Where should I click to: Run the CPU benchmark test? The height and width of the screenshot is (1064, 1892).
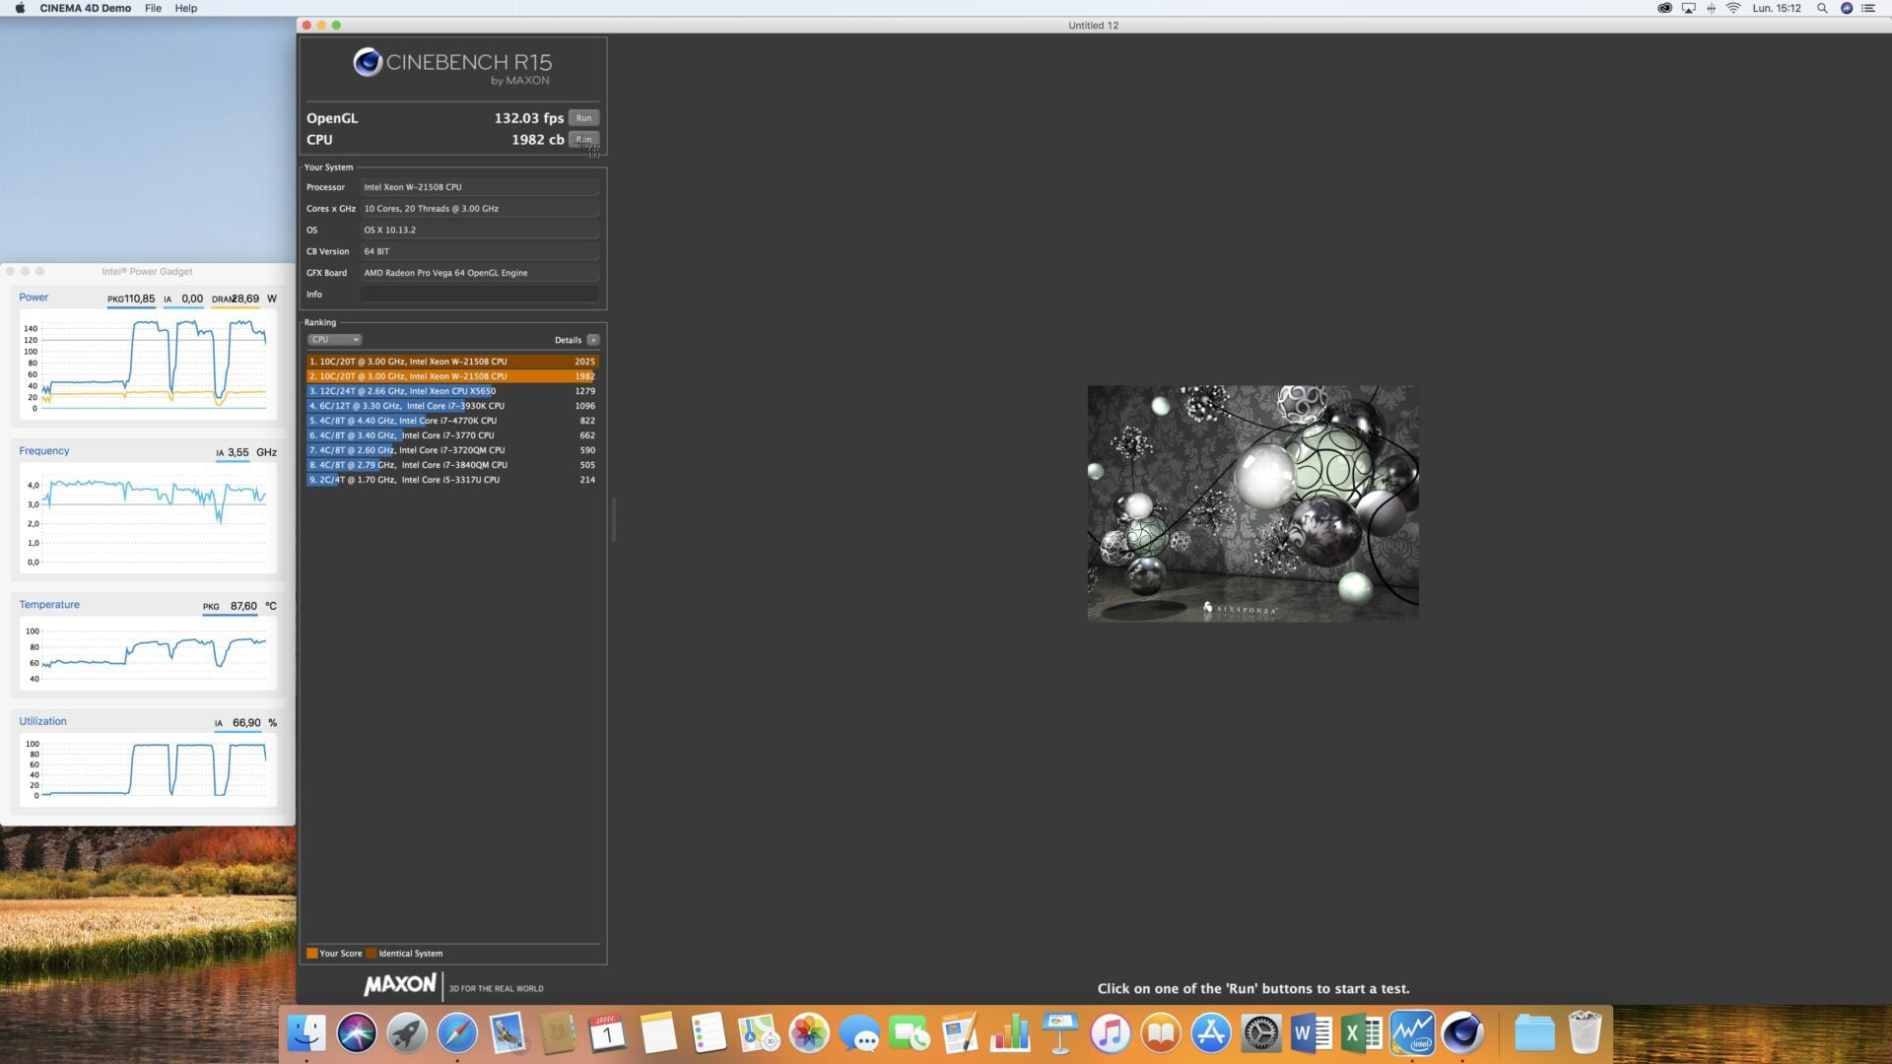point(583,139)
